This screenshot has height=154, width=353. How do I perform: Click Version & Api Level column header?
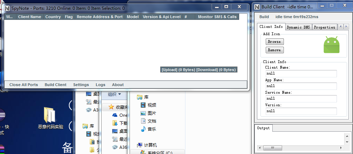click(162, 17)
